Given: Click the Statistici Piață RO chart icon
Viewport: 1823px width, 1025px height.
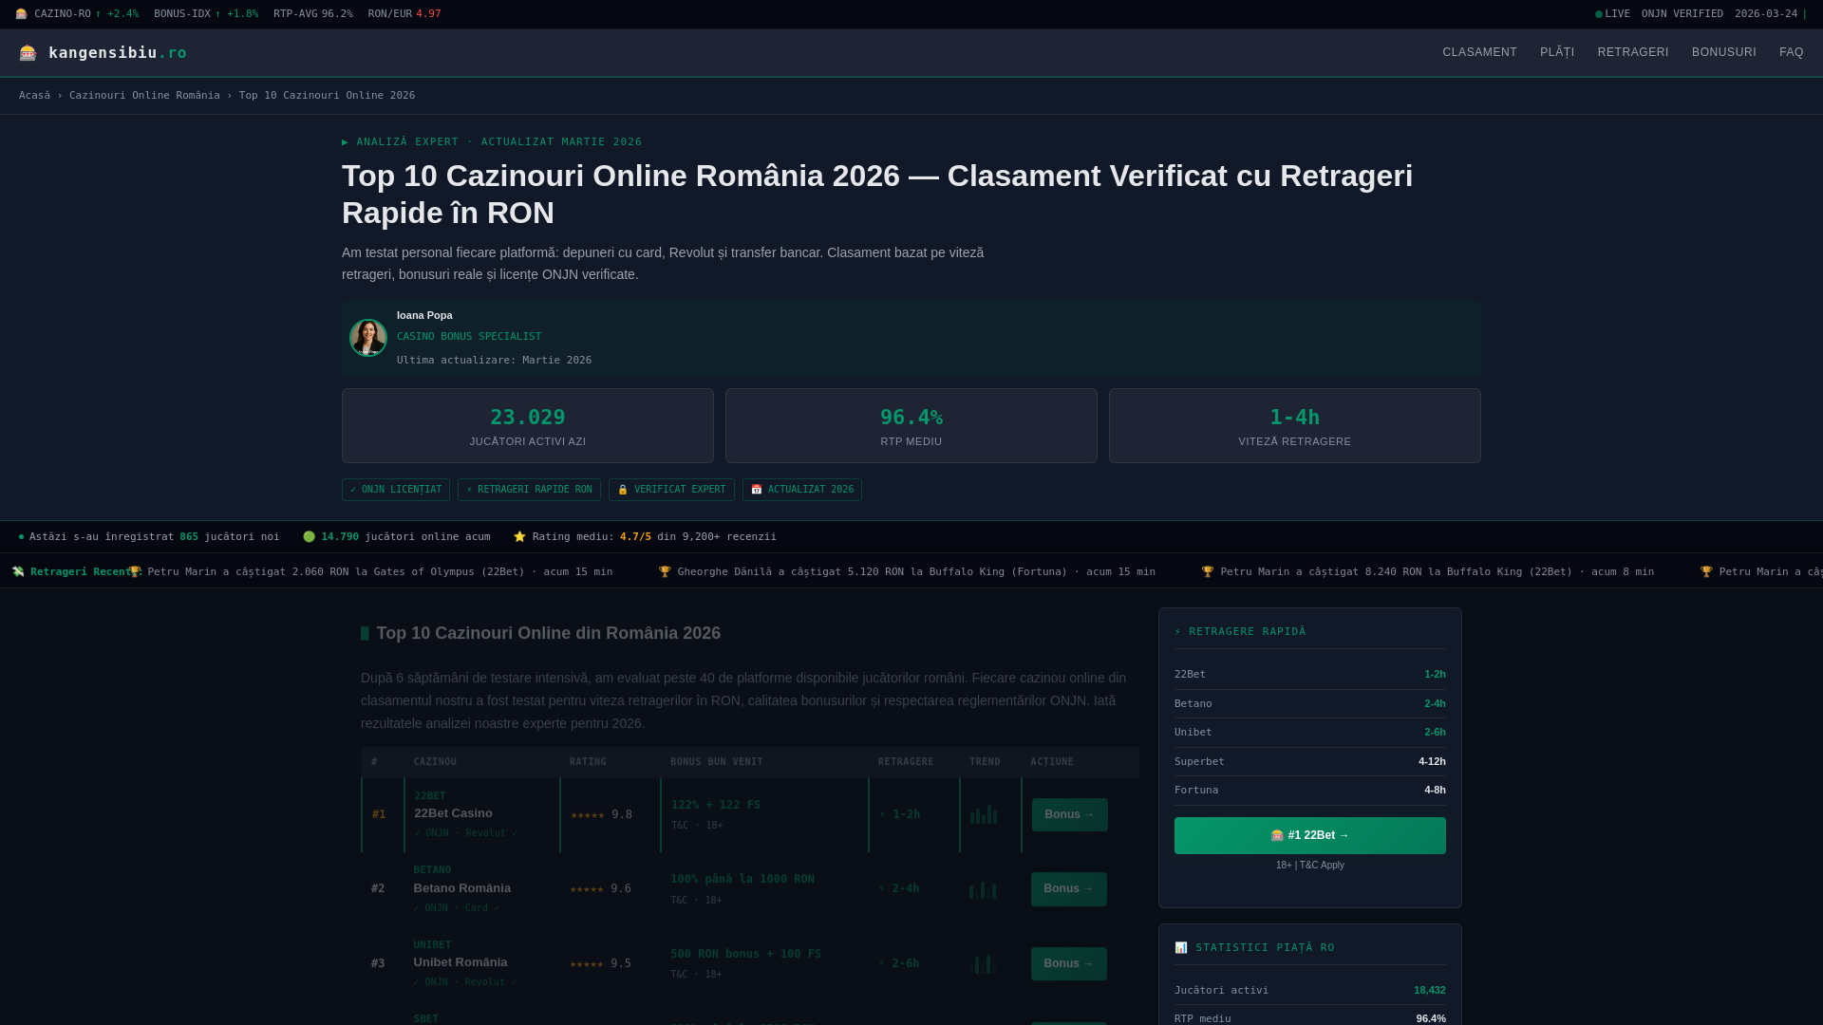Looking at the screenshot, I should (x=1181, y=947).
